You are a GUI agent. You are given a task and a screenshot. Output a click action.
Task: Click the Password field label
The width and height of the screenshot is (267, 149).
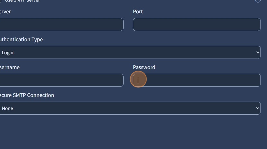click(144, 67)
